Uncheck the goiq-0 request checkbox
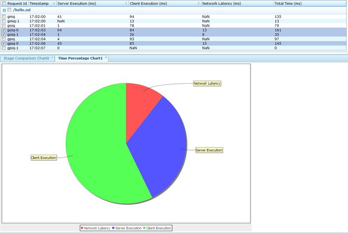Viewport: 348px width, 233px height. click(x=4, y=30)
